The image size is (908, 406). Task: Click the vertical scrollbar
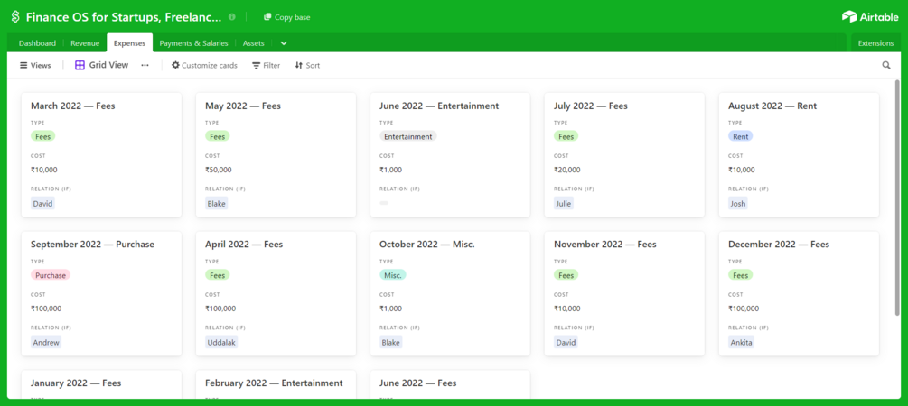point(897,198)
